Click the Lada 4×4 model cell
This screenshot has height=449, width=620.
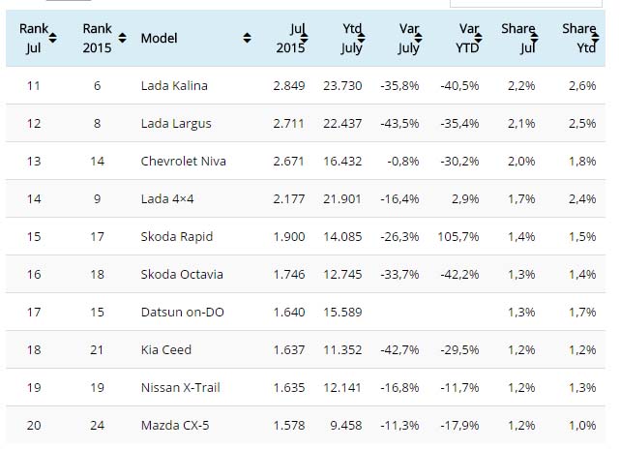point(170,198)
